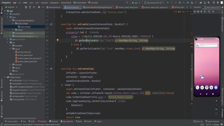Open Search Everywhere magnifier icon
Screen dimensions: 224x126
coord(214,2)
